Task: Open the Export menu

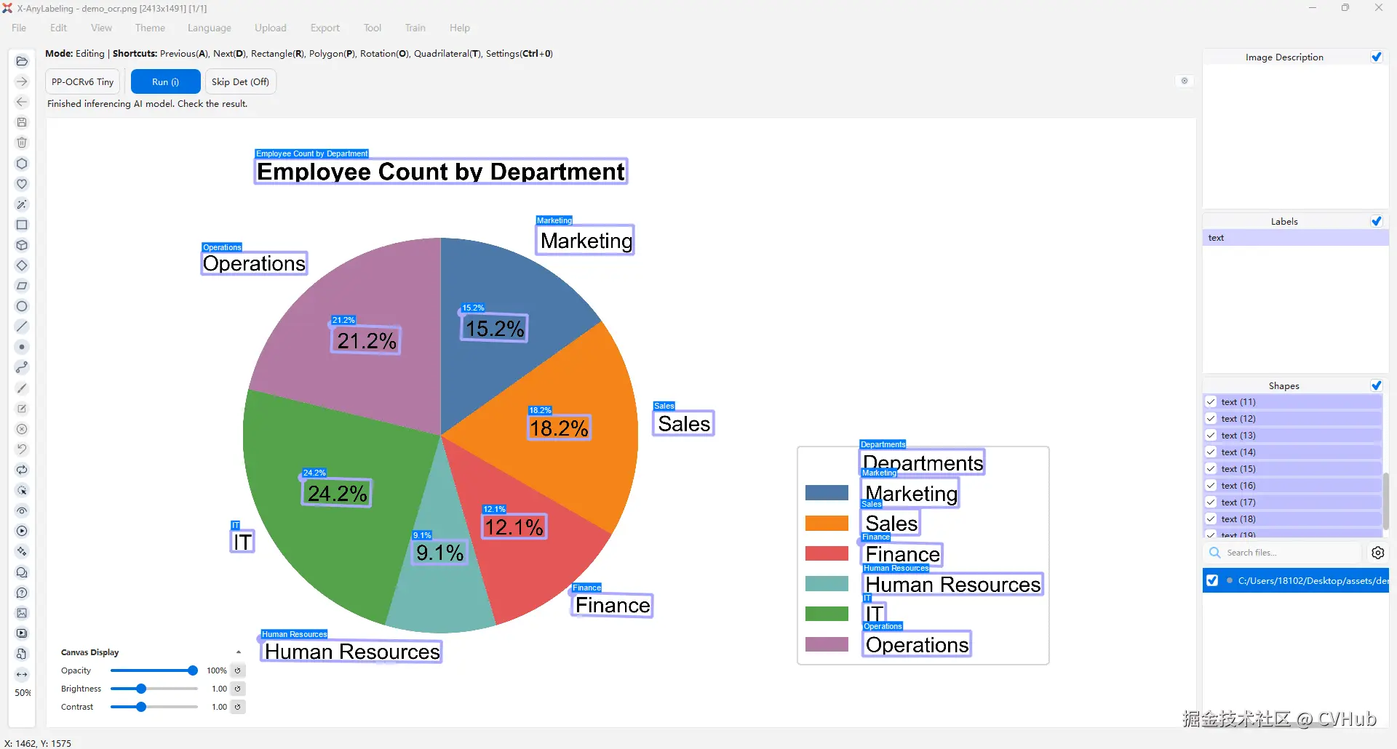Action: pos(325,28)
